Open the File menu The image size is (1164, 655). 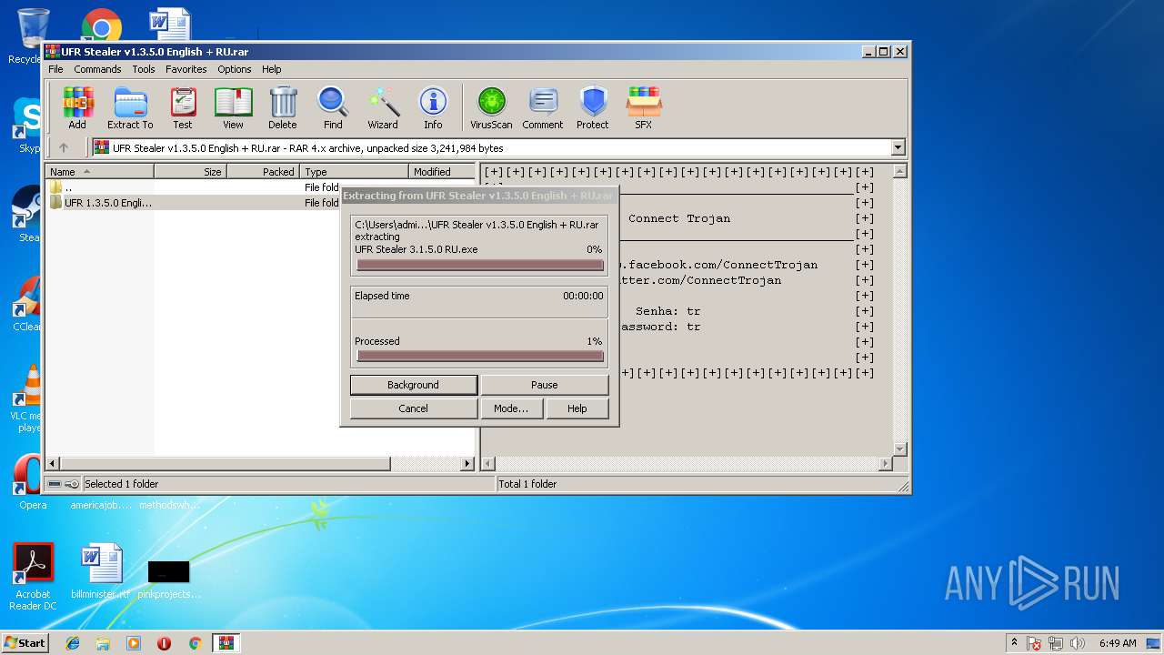(55, 69)
